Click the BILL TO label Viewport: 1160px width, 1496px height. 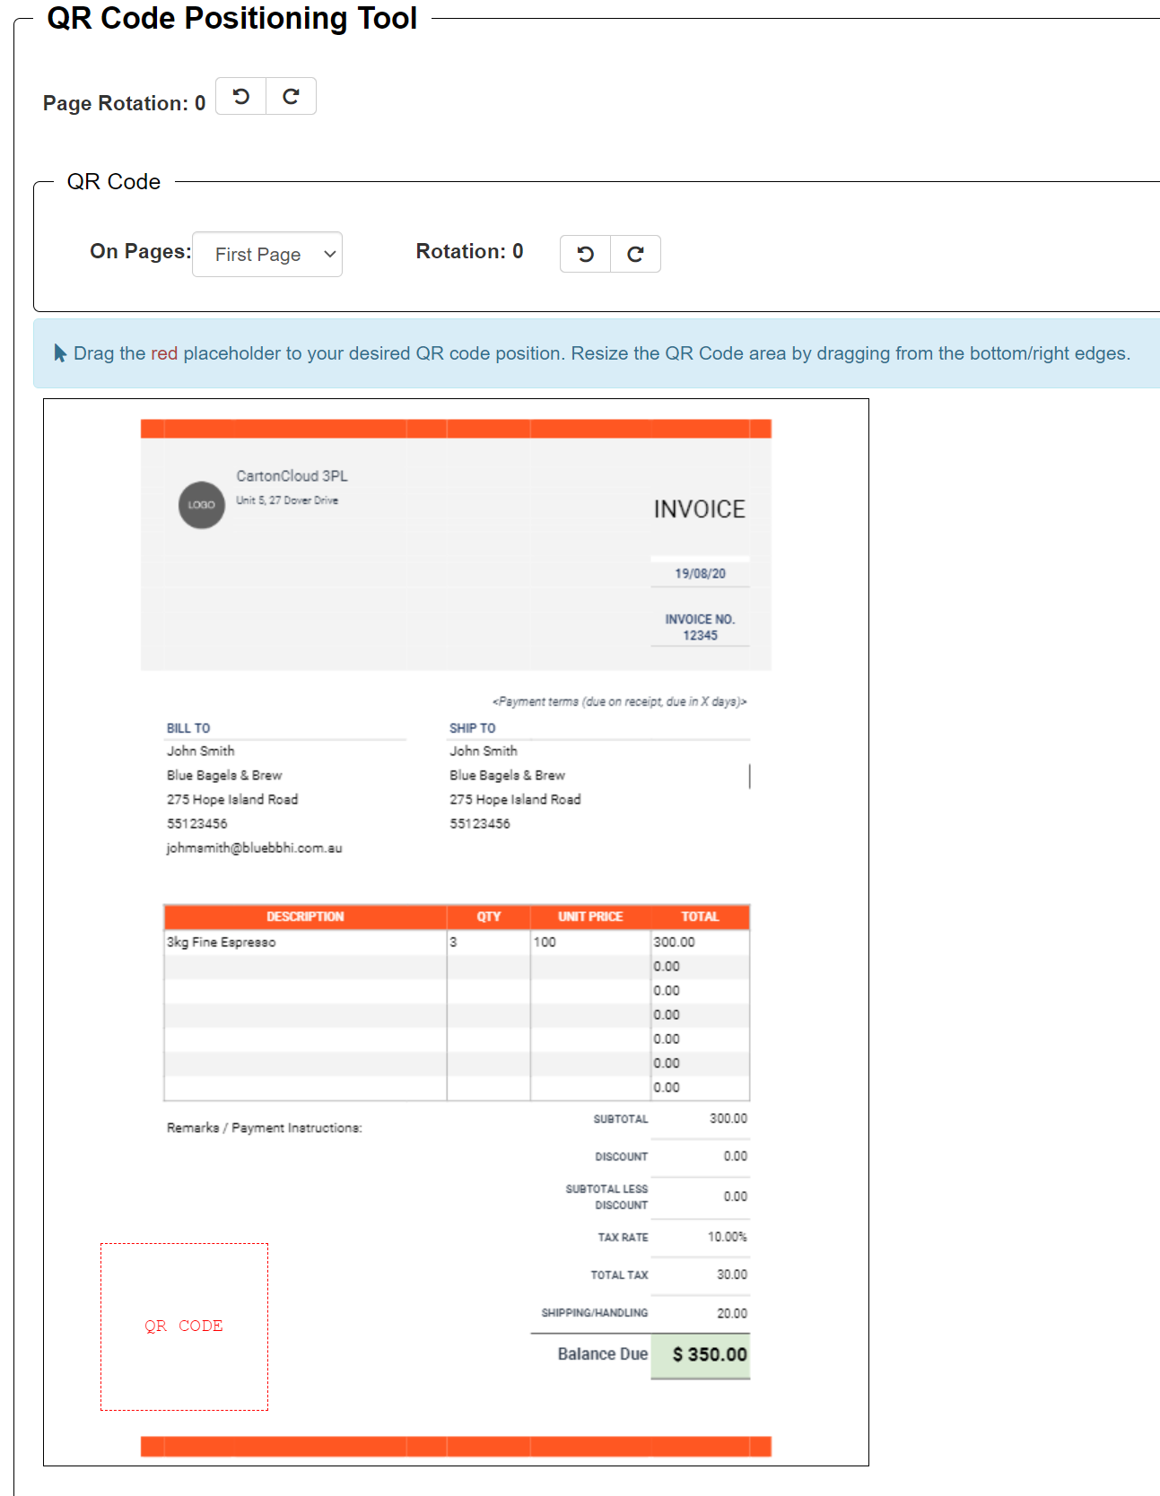(x=188, y=728)
